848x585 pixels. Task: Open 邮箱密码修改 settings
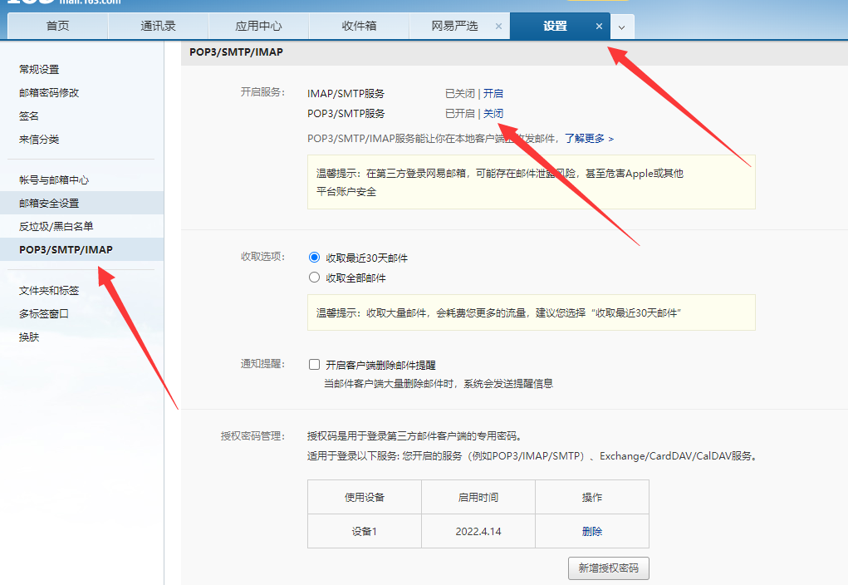pos(49,92)
